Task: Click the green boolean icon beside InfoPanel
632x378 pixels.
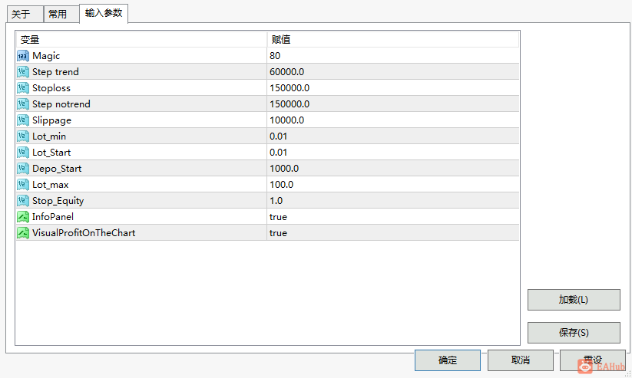Action: point(23,217)
